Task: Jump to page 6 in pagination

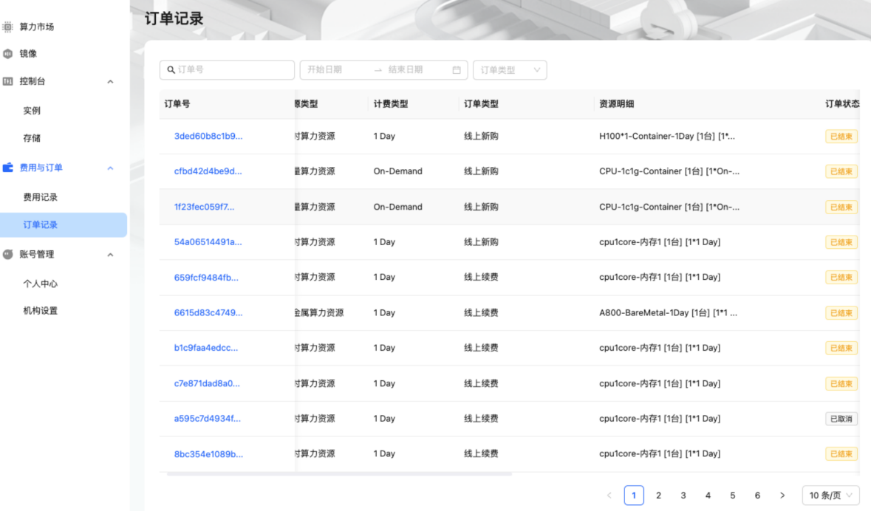Action: click(x=757, y=495)
